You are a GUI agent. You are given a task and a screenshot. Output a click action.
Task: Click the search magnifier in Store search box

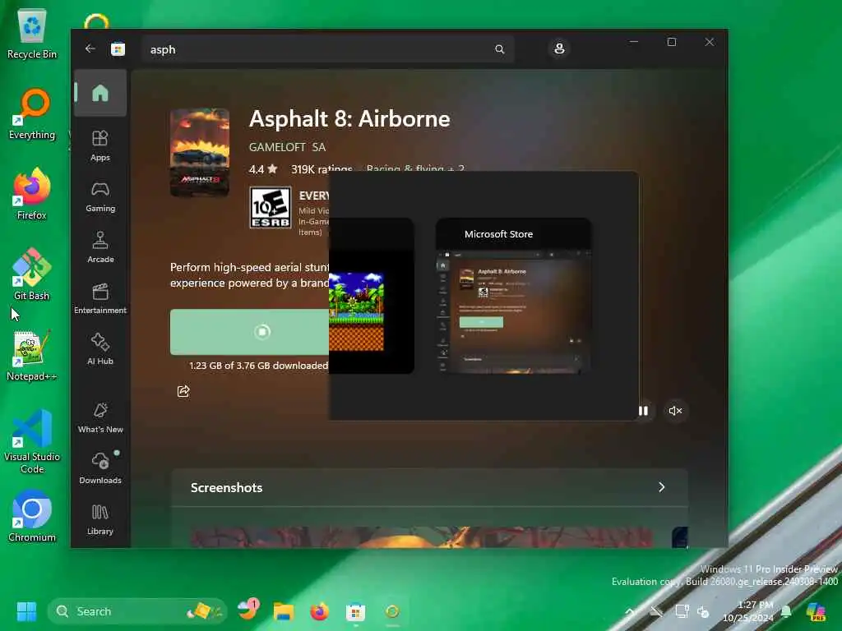499,49
